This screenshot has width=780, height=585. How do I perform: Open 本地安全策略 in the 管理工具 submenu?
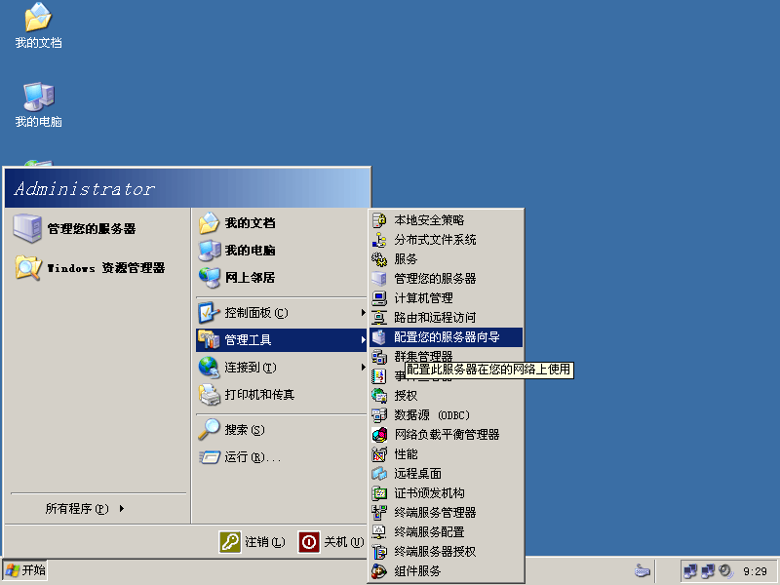click(x=428, y=220)
